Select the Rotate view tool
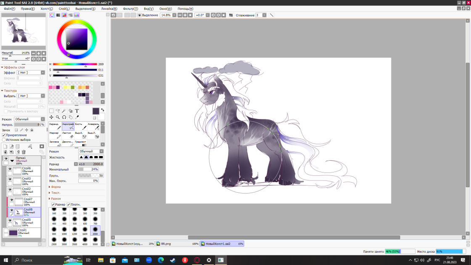Screen dimensions: 471x265 click(64, 117)
